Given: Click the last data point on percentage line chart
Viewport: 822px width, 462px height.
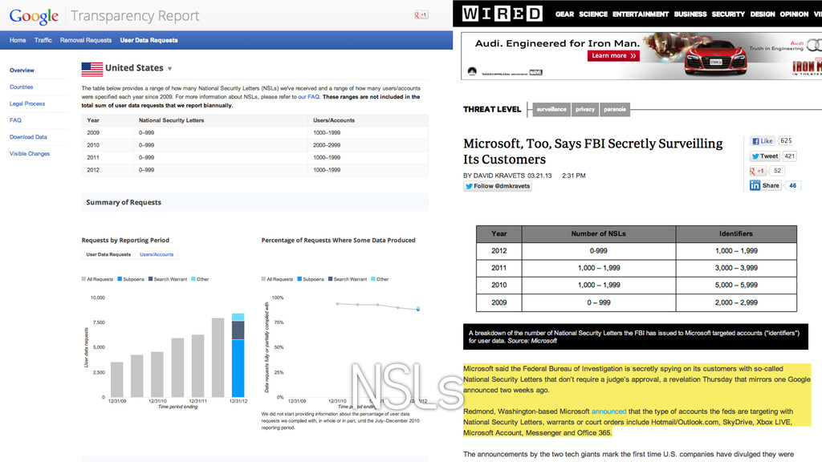Looking at the screenshot, I should 417,309.
